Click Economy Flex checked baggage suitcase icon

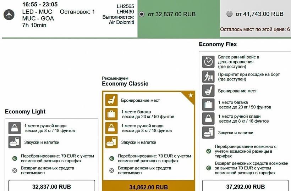point(208,105)
